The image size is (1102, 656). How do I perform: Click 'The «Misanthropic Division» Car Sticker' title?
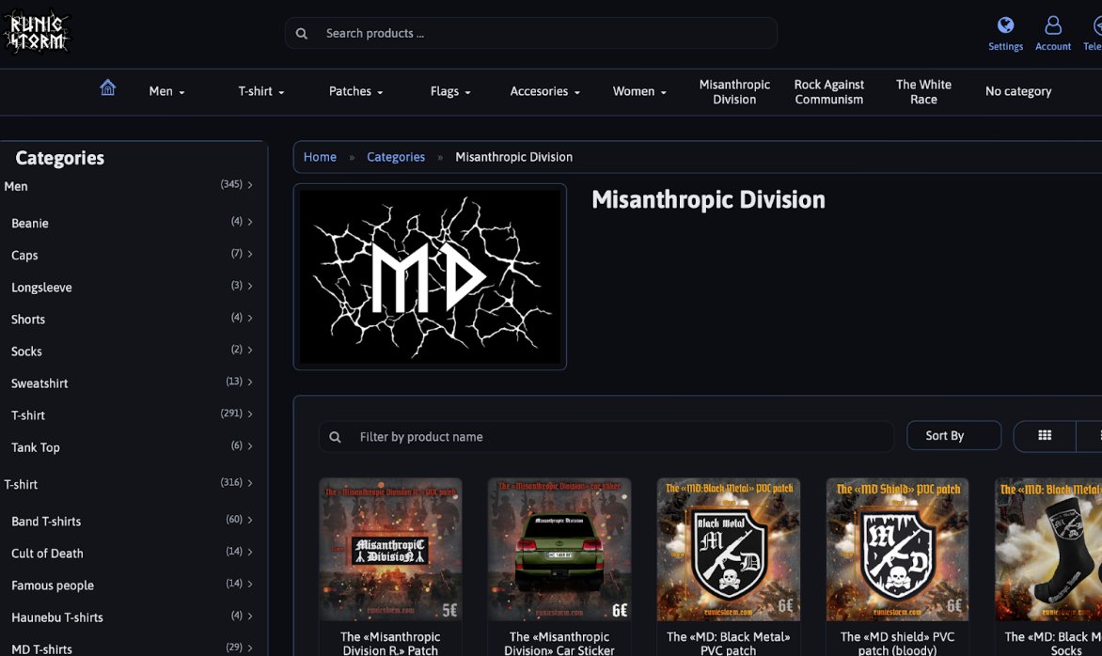coord(559,644)
